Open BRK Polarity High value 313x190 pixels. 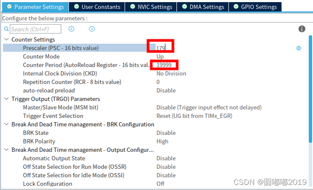tap(162, 142)
